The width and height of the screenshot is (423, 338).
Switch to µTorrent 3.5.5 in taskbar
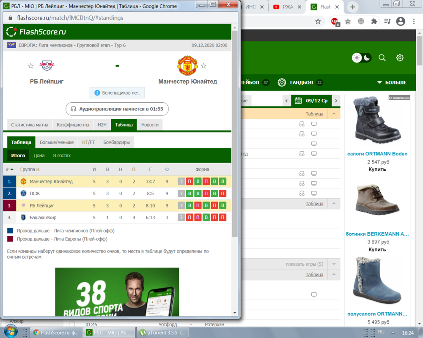(x=162, y=333)
